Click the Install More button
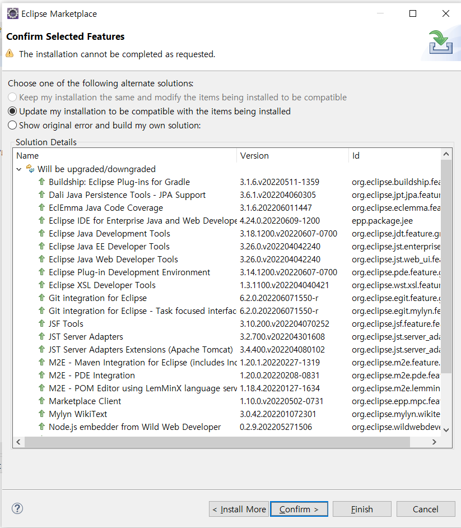 click(239, 509)
